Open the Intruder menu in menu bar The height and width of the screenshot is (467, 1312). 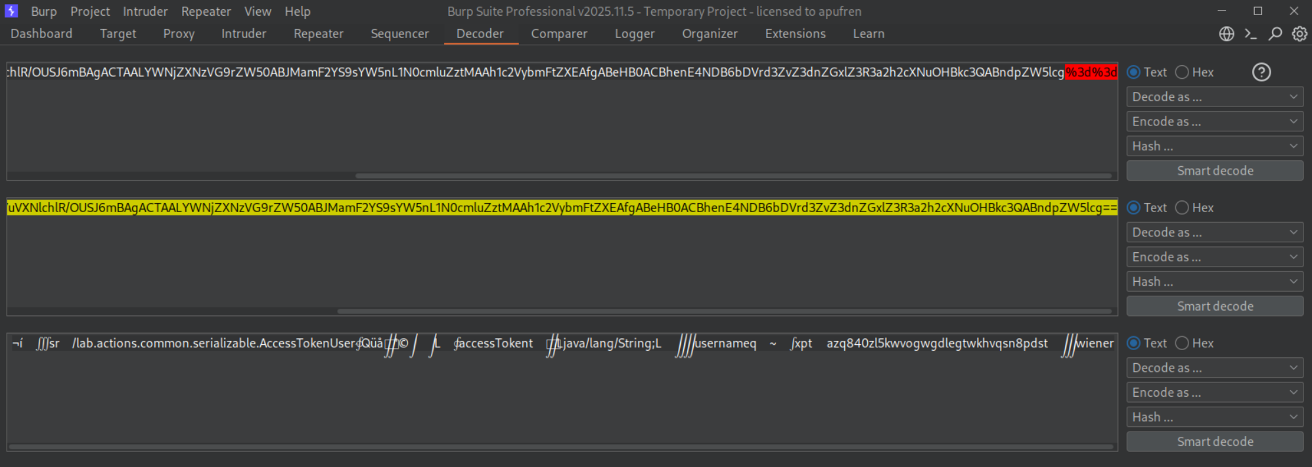tap(145, 11)
